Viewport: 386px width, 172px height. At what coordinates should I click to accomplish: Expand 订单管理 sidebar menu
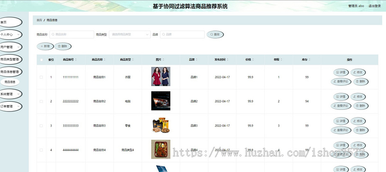click(10, 106)
